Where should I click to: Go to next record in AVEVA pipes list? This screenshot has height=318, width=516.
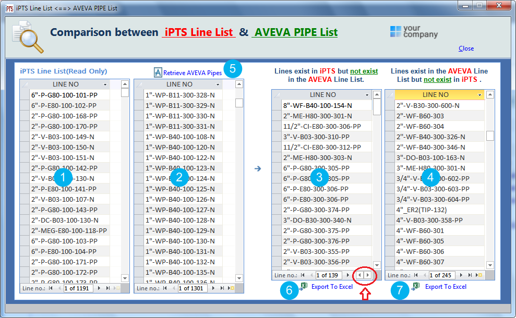click(213, 288)
